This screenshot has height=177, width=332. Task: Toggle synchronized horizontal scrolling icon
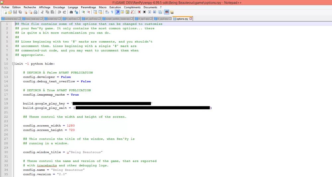coord(100,12)
